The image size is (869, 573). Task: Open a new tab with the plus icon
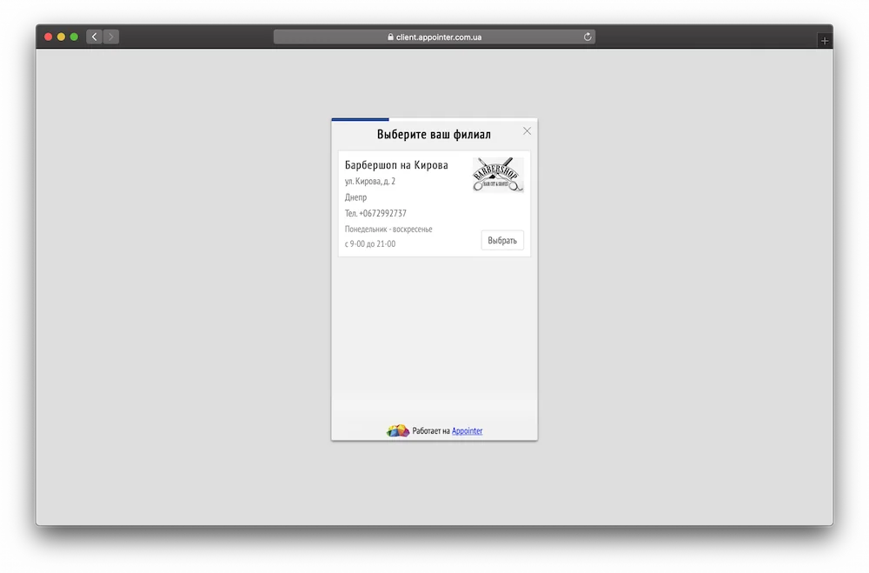point(825,41)
